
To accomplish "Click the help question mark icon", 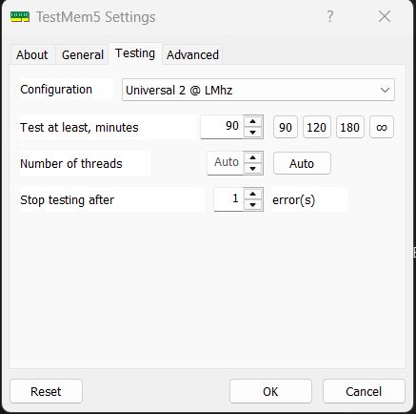I will click(x=330, y=16).
